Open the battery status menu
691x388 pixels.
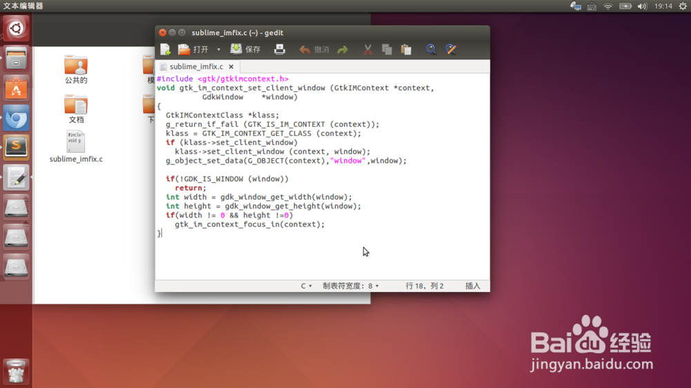coord(625,6)
